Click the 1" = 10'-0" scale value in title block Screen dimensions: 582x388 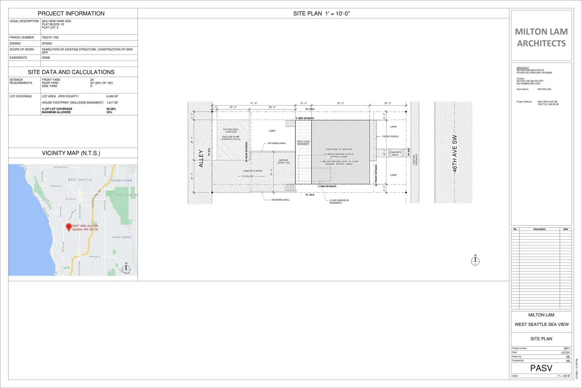click(x=564, y=376)
